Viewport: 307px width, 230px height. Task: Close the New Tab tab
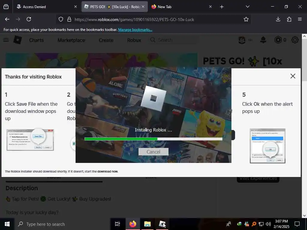tap(210, 7)
